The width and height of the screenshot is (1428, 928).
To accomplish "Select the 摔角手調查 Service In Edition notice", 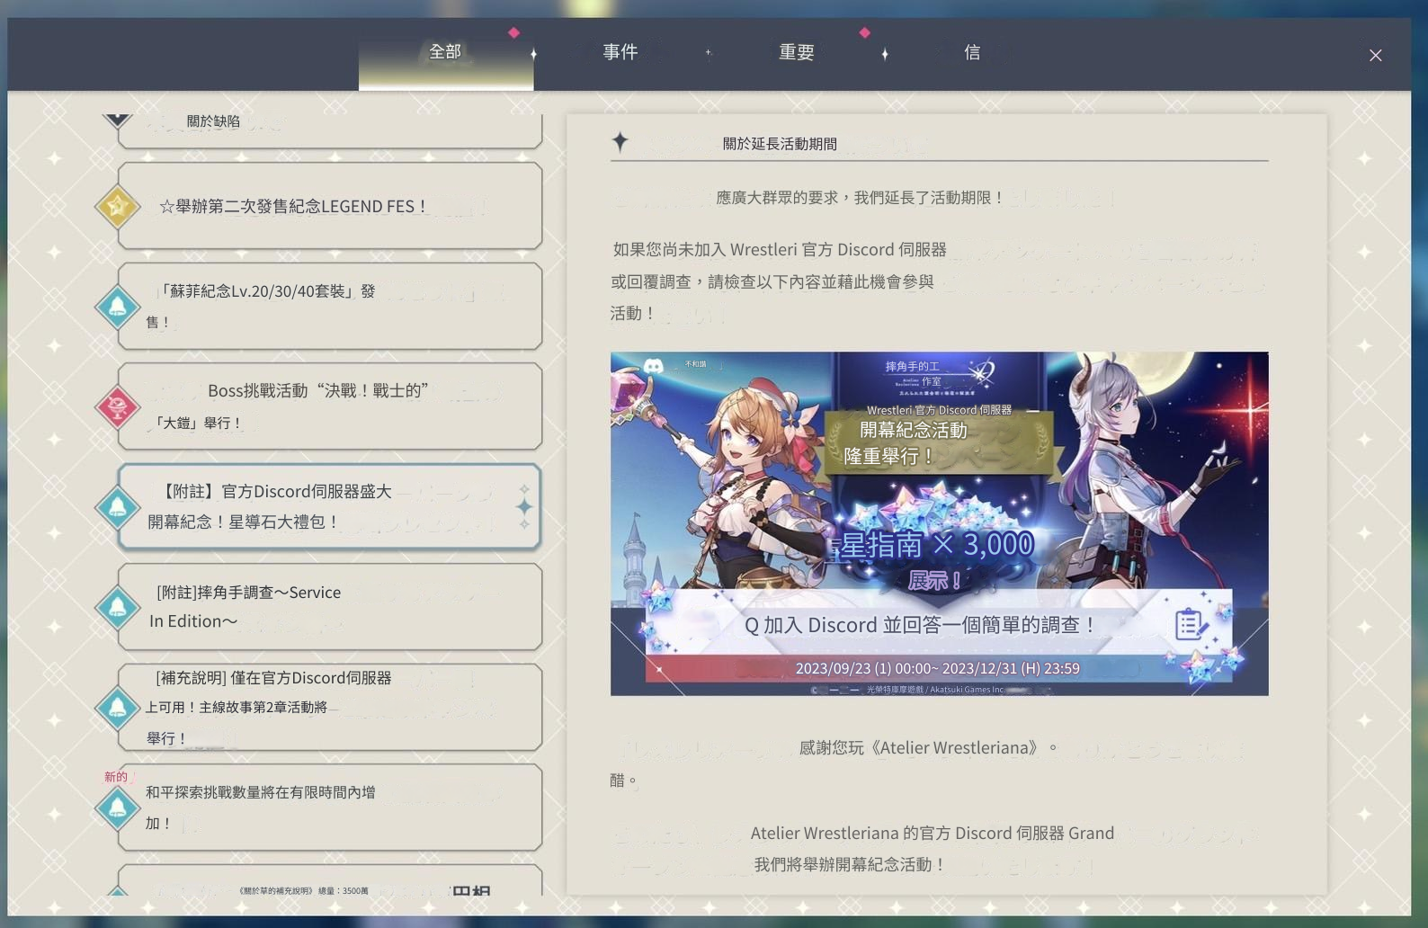I will coord(330,607).
